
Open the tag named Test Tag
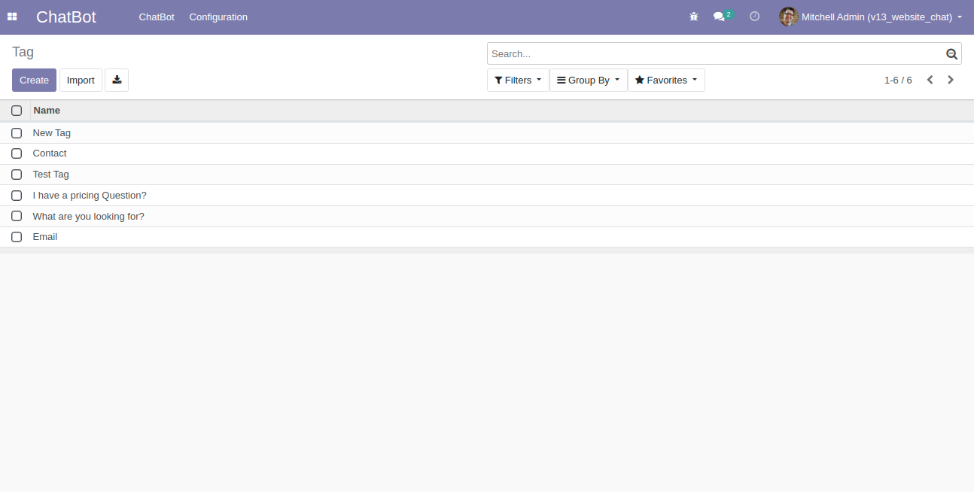(x=50, y=174)
